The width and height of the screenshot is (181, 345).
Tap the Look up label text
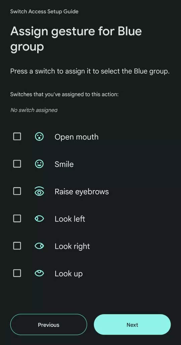click(69, 274)
